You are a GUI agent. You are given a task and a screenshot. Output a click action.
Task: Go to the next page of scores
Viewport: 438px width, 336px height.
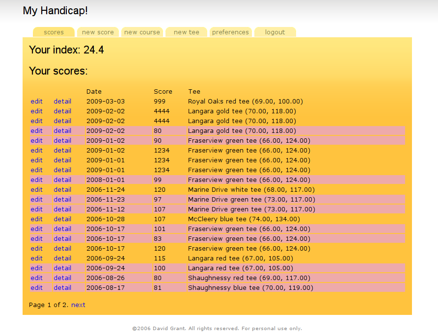point(78,305)
